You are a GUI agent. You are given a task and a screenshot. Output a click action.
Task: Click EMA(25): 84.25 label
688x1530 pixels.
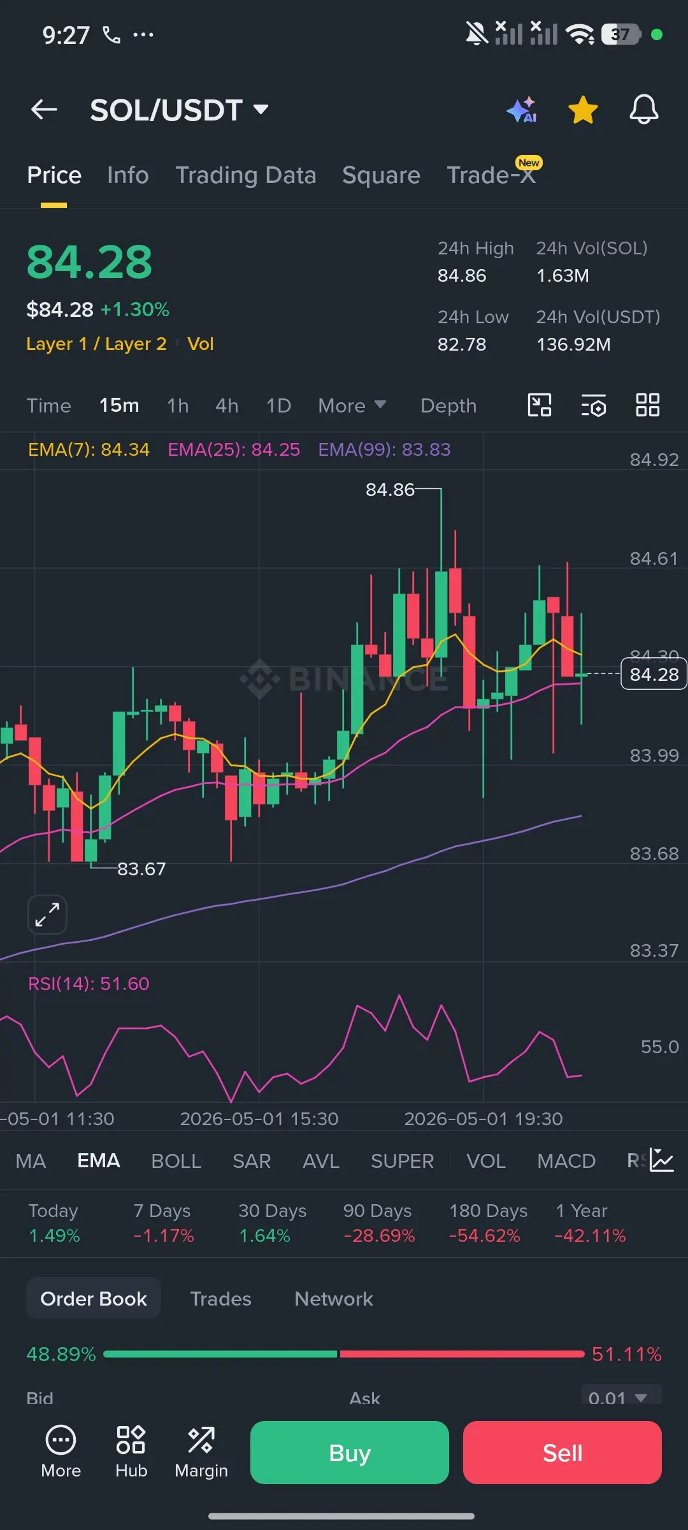tap(234, 449)
